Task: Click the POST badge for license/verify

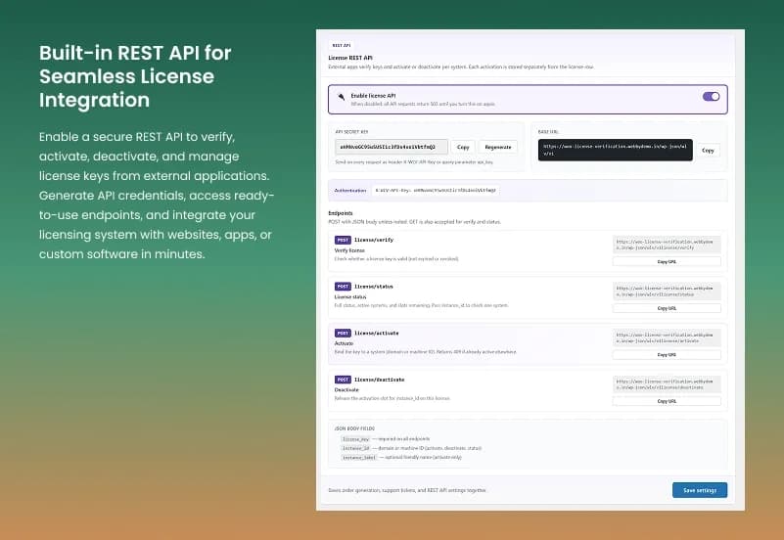Action: pyautogui.click(x=343, y=240)
